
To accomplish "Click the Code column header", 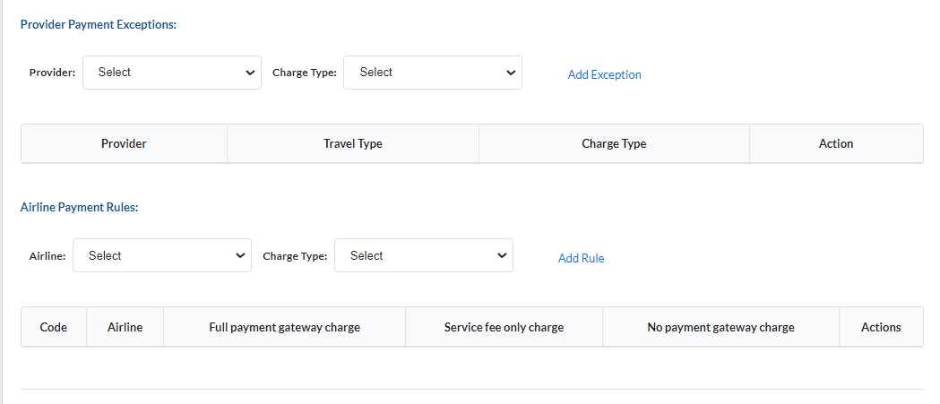I will (x=54, y=327).
